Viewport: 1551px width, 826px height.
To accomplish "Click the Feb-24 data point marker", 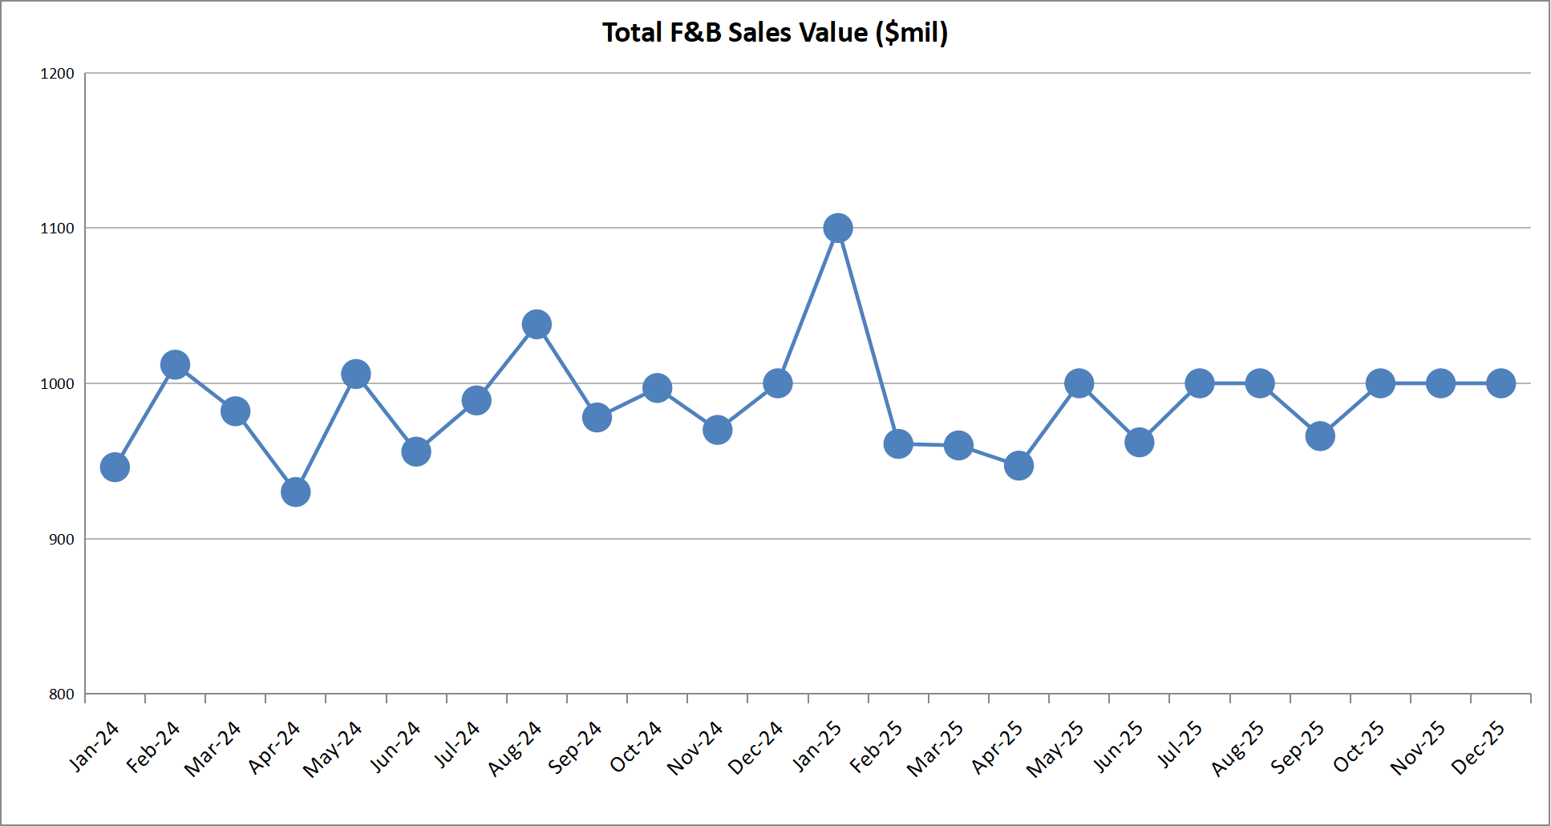I will [175, 366].
